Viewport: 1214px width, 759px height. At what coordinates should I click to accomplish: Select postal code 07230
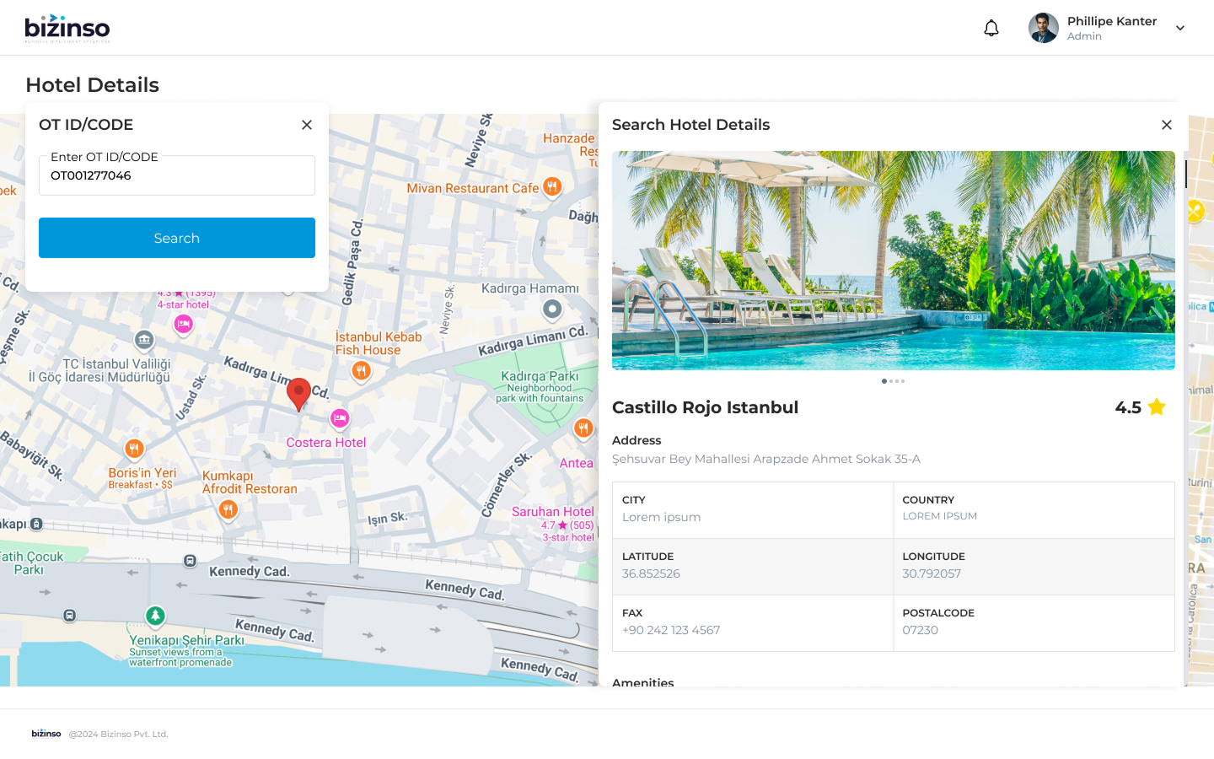(920, 630)
